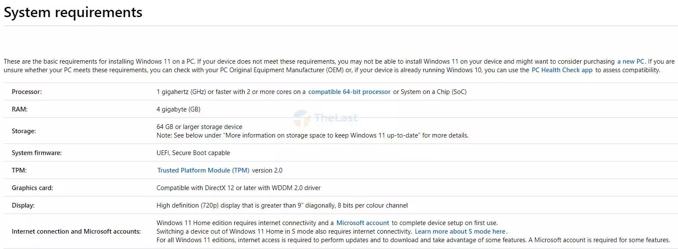Click the TheLast watermark logo icon
Screen dimensions: 678x249
point(302,118)
